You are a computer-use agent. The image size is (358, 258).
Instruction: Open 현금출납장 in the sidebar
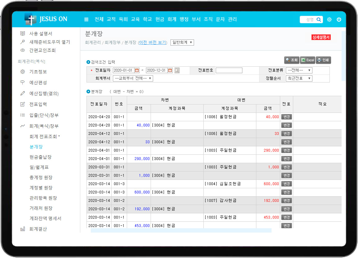point(40,157)
